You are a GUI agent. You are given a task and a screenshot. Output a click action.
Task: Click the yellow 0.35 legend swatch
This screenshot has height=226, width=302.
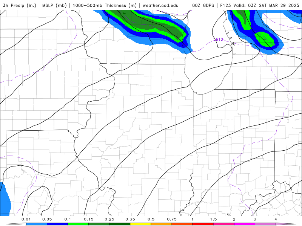click(140, 224)
